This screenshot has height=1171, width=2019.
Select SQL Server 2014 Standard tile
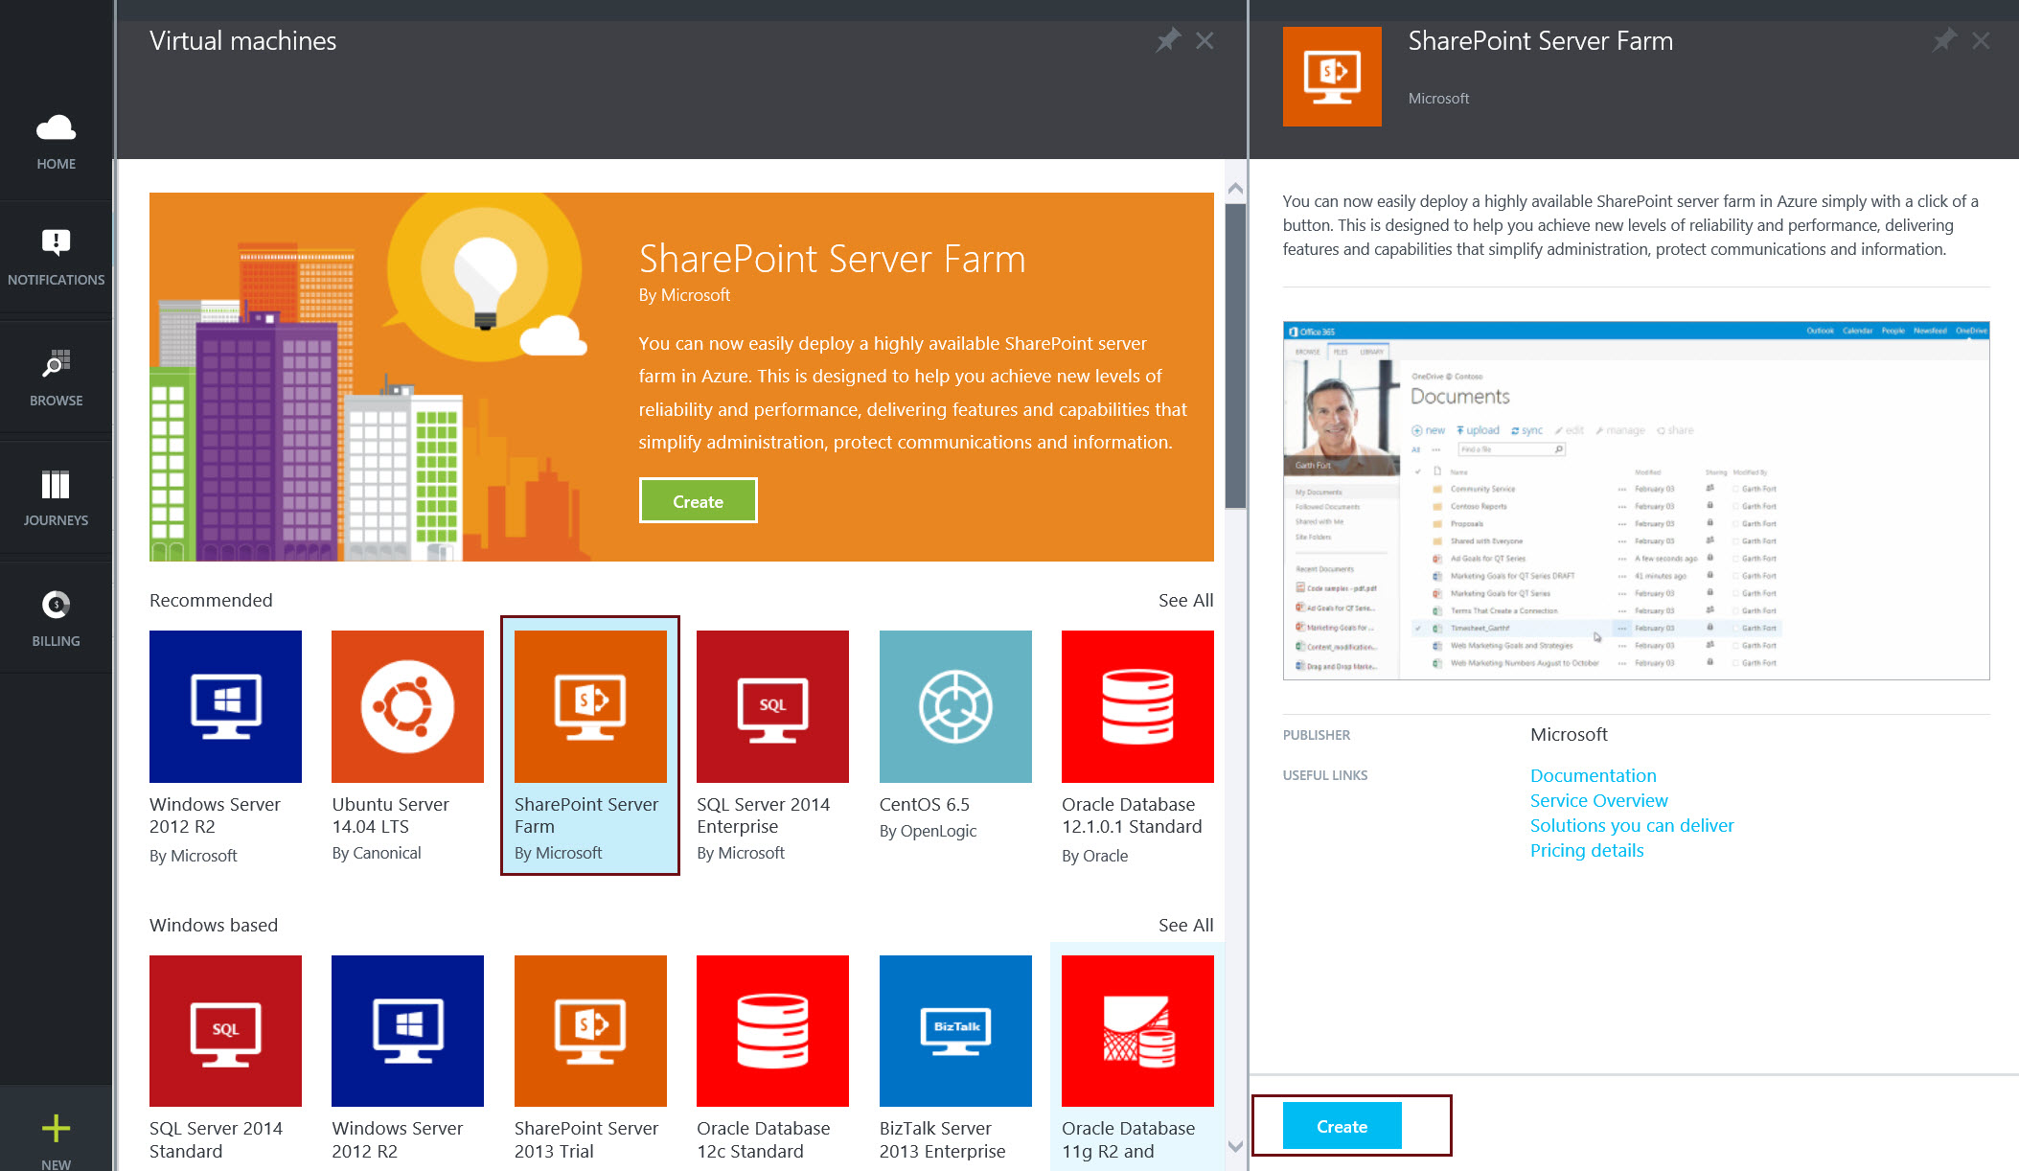tap(225, 1059)
